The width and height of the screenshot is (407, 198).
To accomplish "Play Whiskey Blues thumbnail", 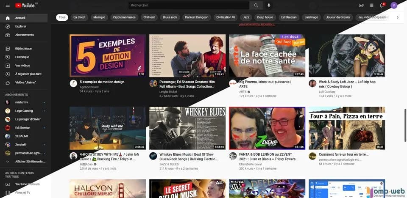I will click(187, 128).
